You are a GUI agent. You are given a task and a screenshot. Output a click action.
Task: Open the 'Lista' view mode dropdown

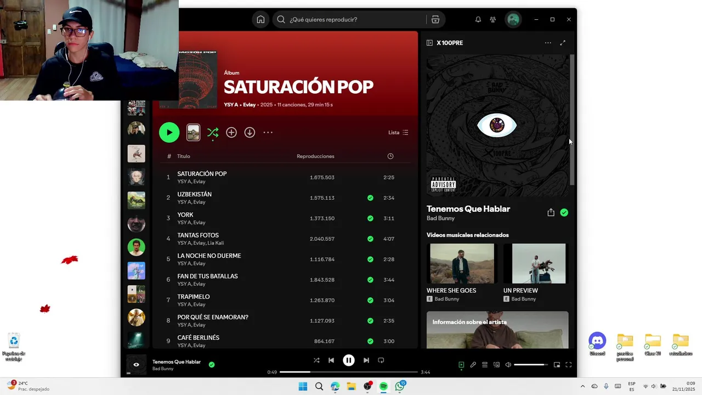[398, 132]
